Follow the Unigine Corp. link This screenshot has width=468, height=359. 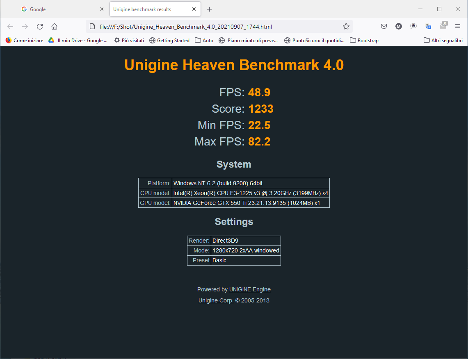point(216,300)
